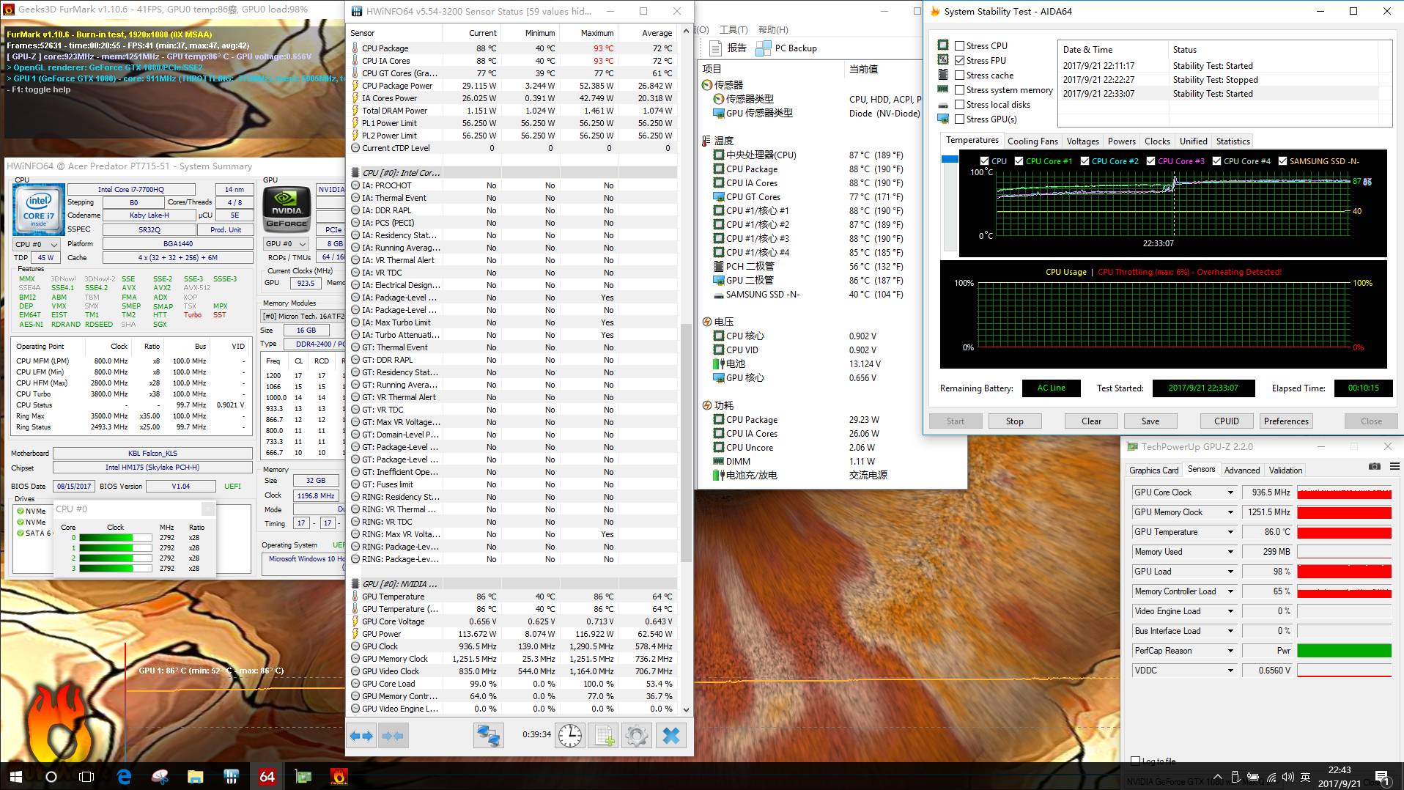Open the Graphics Card tab in GPU-Z
Image resolution: width=1404 pixels, height=790 pixels.
1153,470
